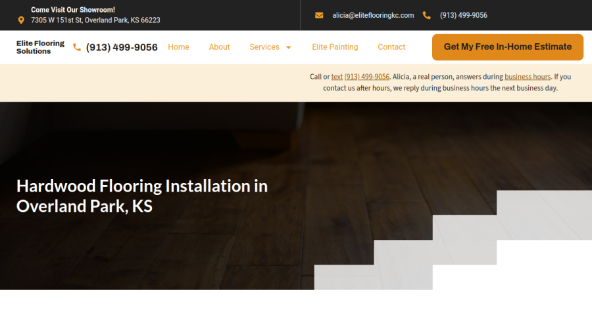Open the Contact page
The image size is (592, 332).
pyautogui.click(x=391, y=47)
